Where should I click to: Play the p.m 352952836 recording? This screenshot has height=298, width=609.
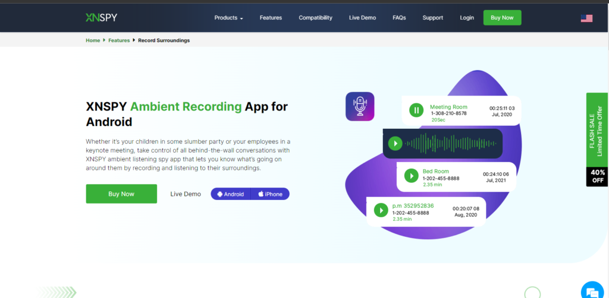click(381, 210)
